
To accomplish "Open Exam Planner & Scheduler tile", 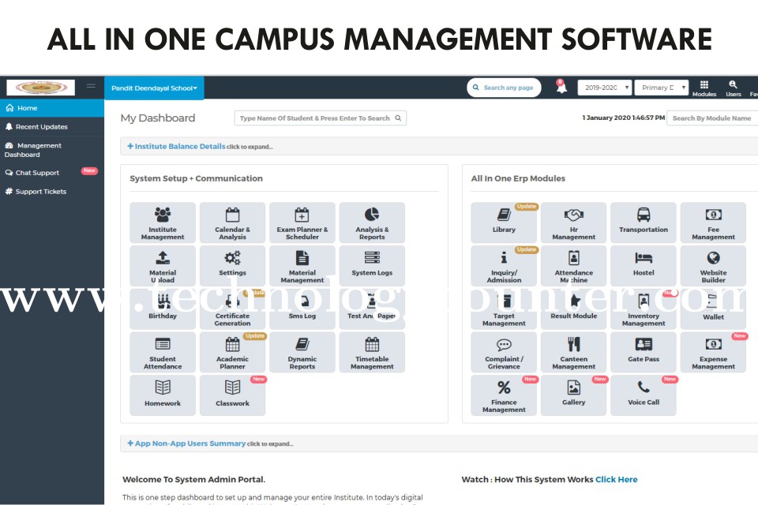I will click(302, 223).
